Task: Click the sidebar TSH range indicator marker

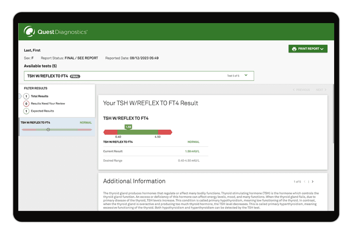Action: tap(48, 129)
